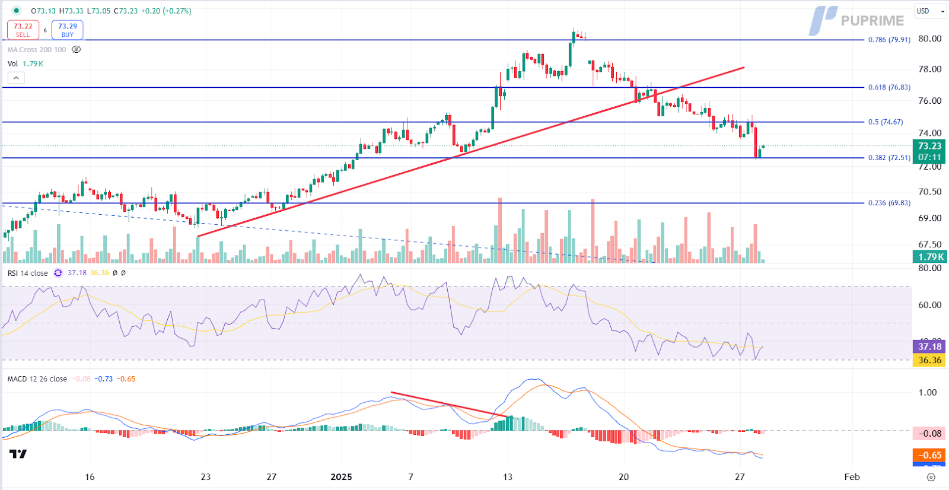The image size is (949, 490).
Task: Click the MACD signal -0.65 axis tag
Action: tap(929, 455)
